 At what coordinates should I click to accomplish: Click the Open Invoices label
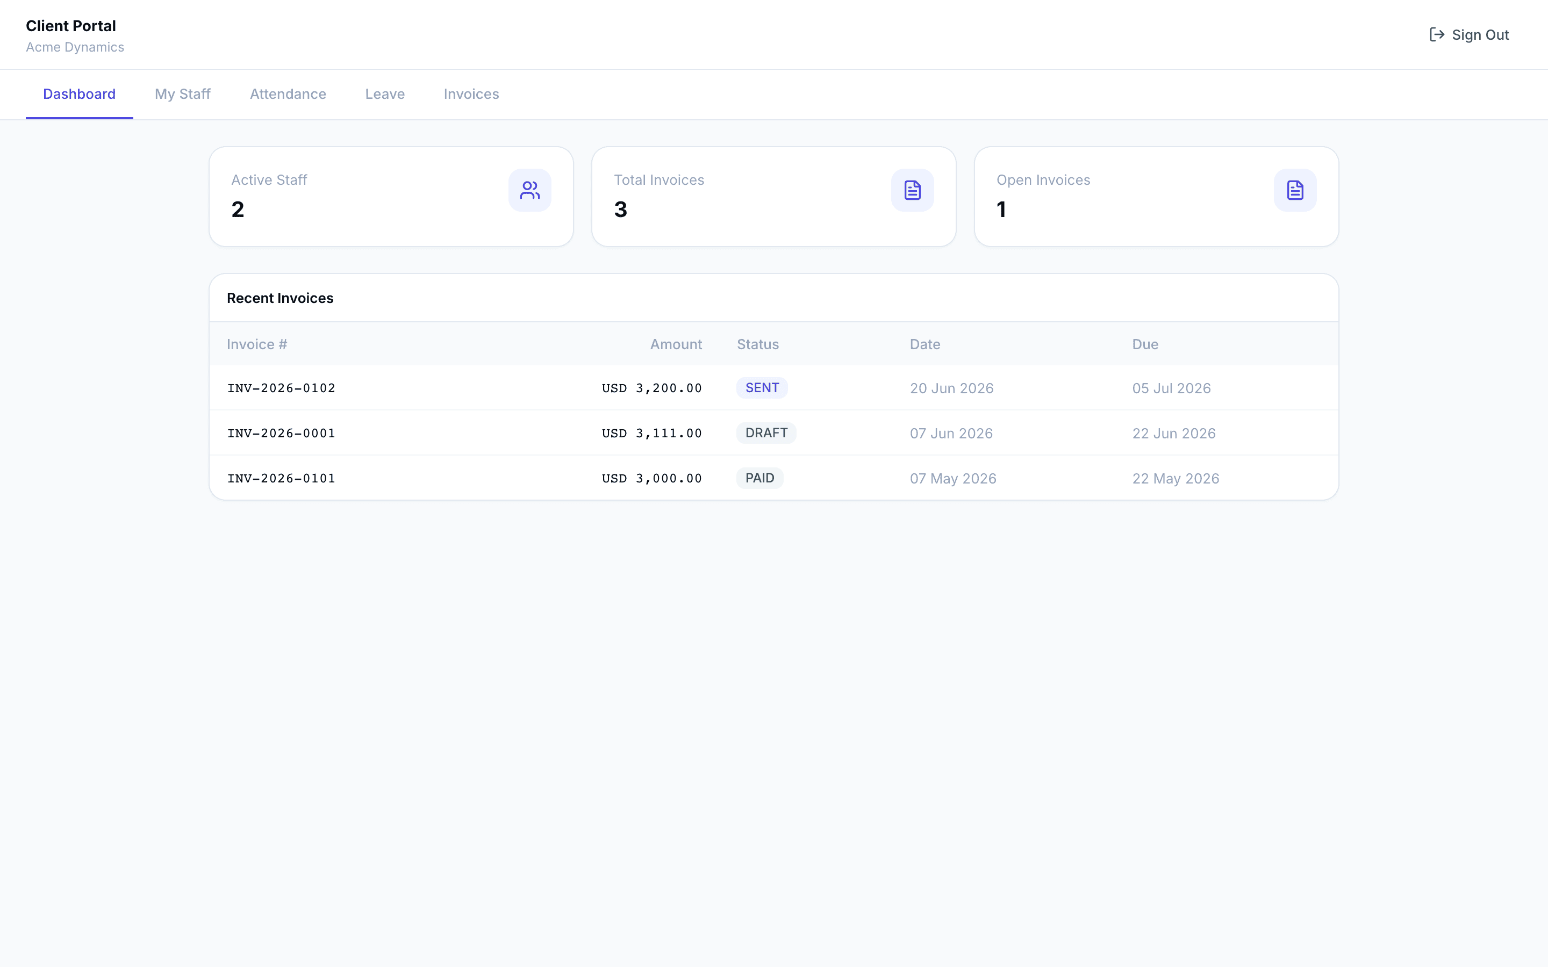(x=1043, y=180)
